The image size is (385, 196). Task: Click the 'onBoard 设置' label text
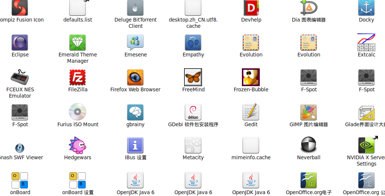pyautogui.click(x=78, y=192)
